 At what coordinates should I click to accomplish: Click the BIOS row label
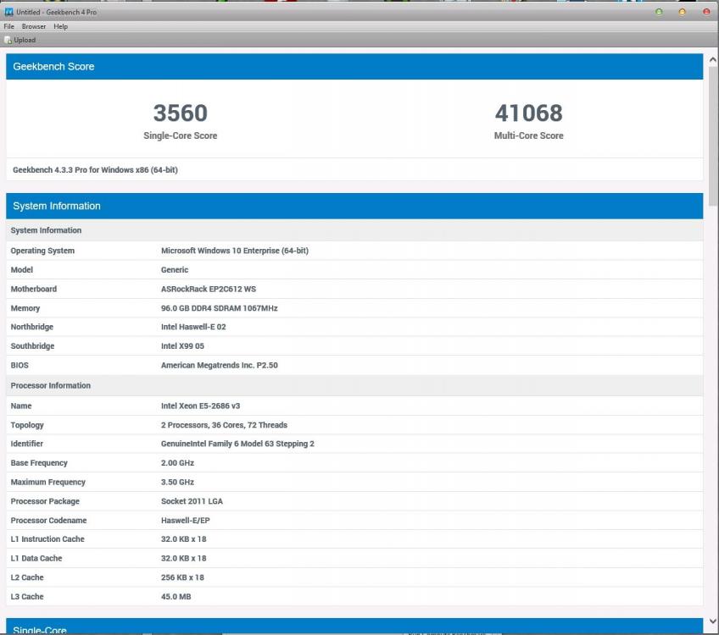pyautogui.click(x=20, y=366)
